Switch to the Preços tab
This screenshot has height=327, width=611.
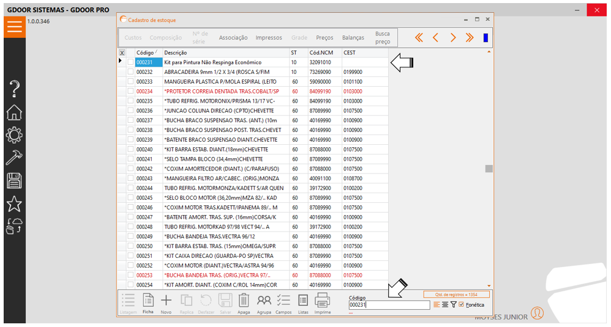(324, 38)
